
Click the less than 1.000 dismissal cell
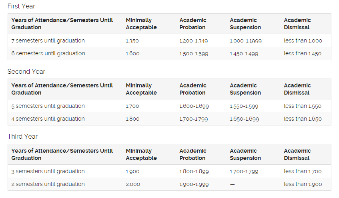(x=303, y=41)
